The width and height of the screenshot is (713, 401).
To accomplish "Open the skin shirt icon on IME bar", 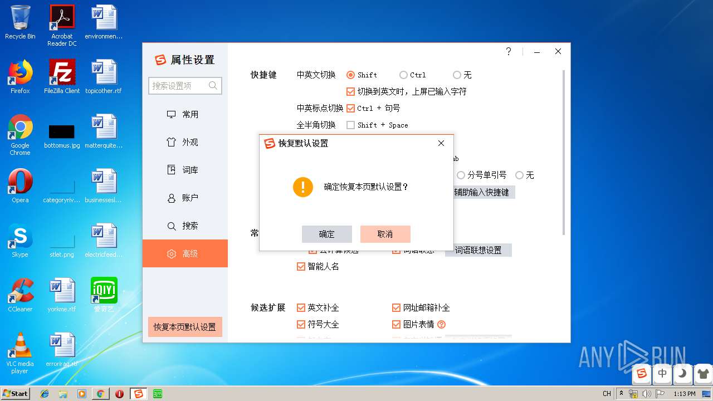I will click(x=702, y=374).
